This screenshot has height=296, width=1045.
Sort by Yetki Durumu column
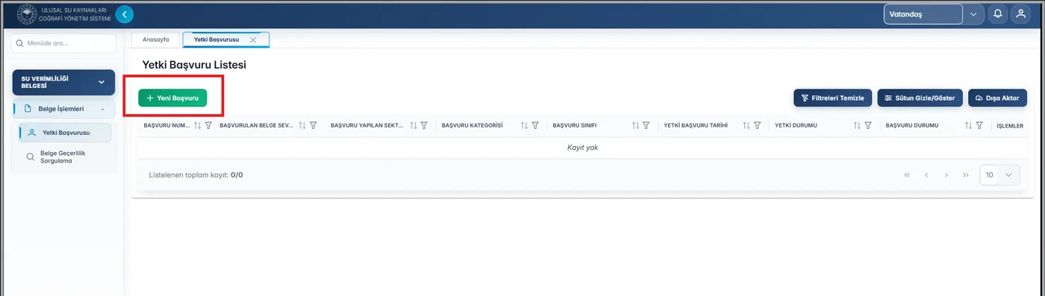tap(858, 126)
